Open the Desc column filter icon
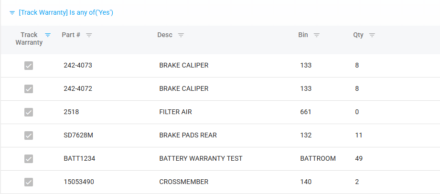Viewport: 440px width, 194px height. click(181, 35)
